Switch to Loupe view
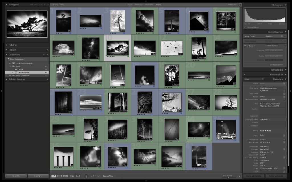 (x=59, y=176)
